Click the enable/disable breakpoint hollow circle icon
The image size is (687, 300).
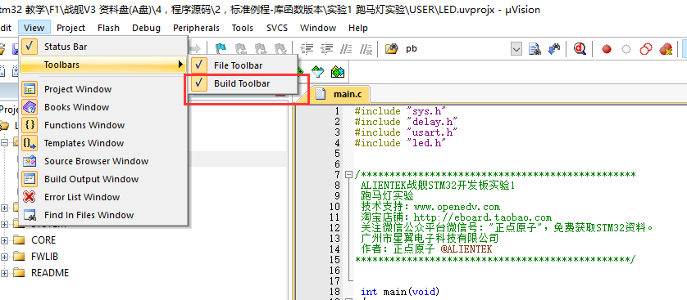626,49
